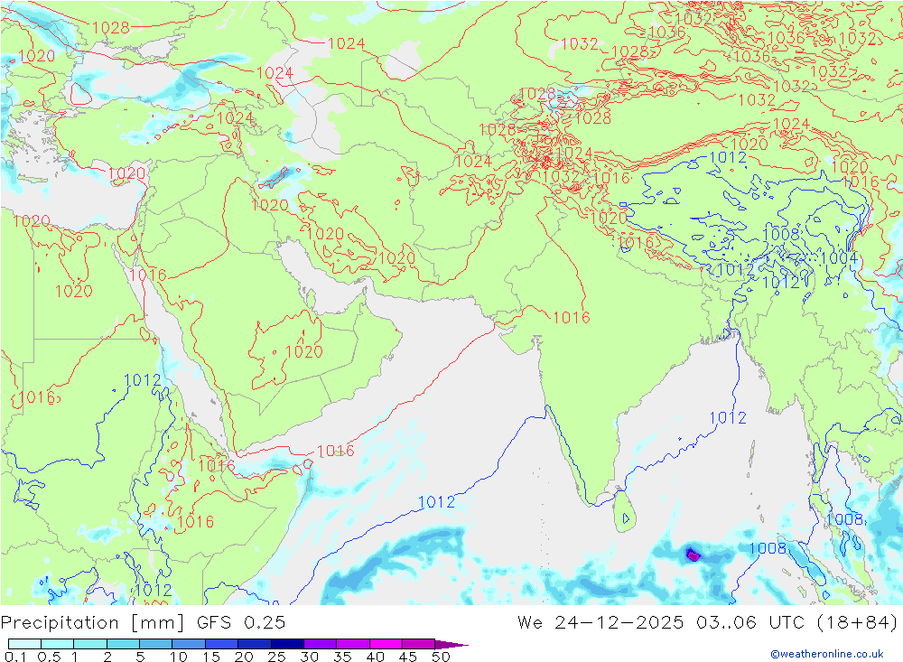Click legend swatch between 10 and 15
Screen dimensions: 903x662
point(189,644)
